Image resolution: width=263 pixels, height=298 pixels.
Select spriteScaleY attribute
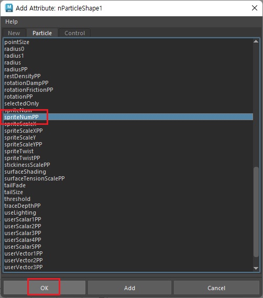pyautogui.click(x=128, y=137)
